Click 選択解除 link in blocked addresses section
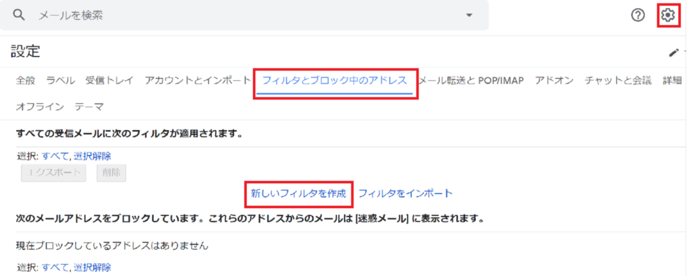The width and height of the screenshot is (691, 276). [x=92, y=267]
